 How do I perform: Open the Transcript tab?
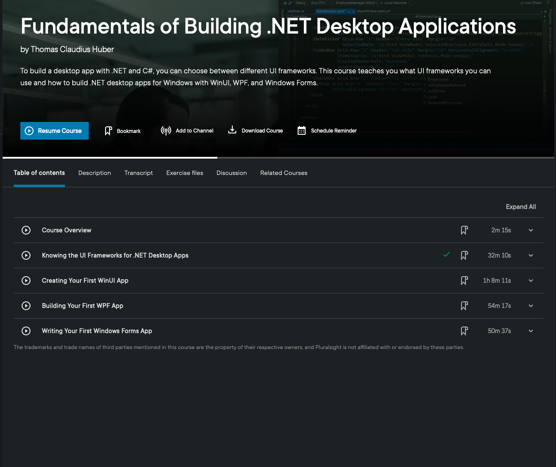pyautogui.click(x=139, y=173)
